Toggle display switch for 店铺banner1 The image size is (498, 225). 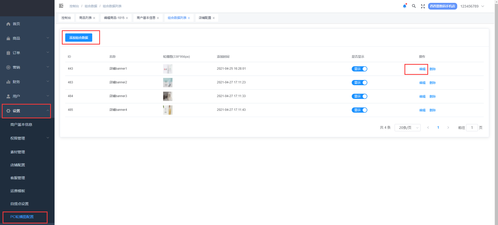[x=359, y=69]
